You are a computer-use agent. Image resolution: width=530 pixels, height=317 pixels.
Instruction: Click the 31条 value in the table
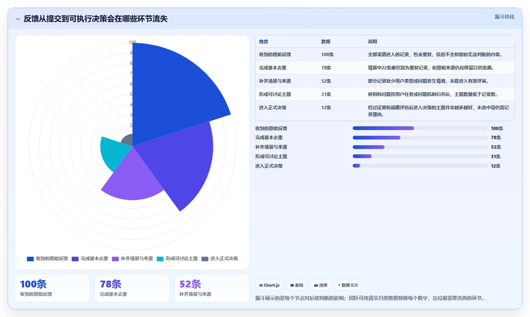(x=326, y=94)
